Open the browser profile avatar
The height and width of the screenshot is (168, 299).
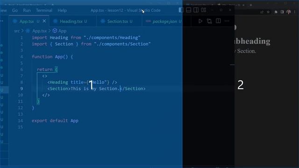[x=289, y=12]
